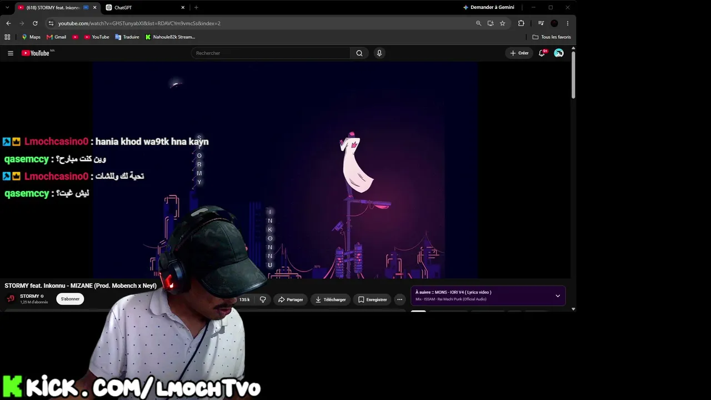Click chat username Lmochcasino0 on first message

[56, 142]
